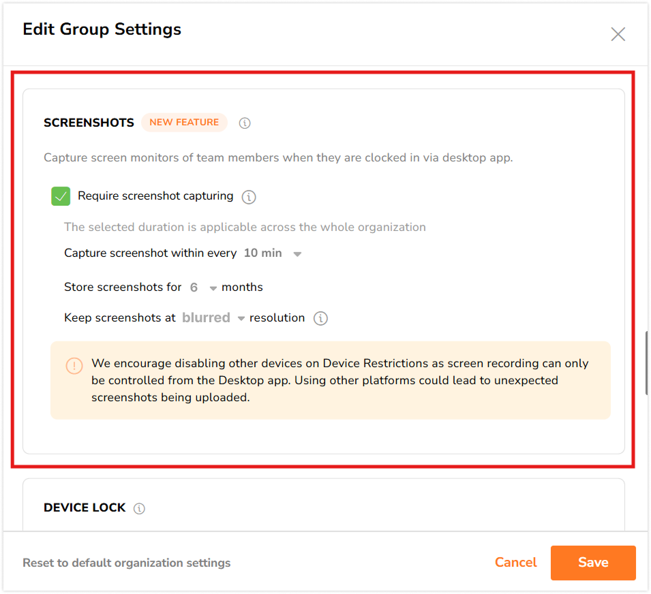Screen dimensions: 651x594
Task: Click info icon beside SCREENSHOTS heading
Action: pyautogui.click(x=245, y=123)
